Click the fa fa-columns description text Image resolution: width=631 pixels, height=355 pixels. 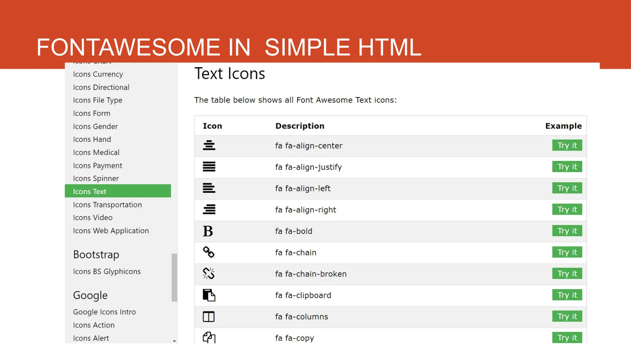[302, 316]
